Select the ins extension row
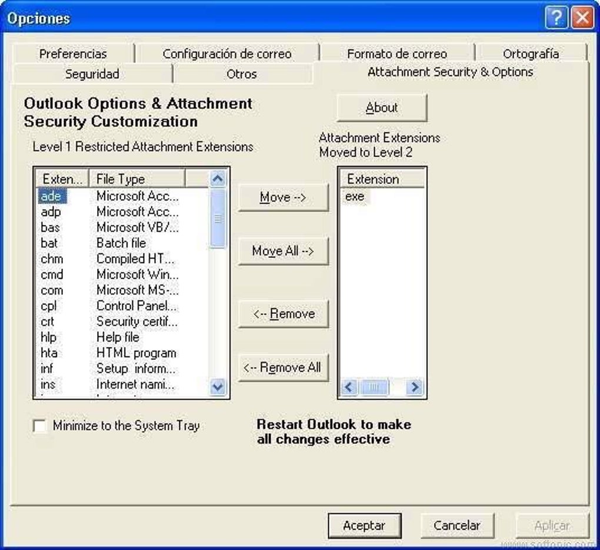600x550 pixels. click(x=122, y=384)
